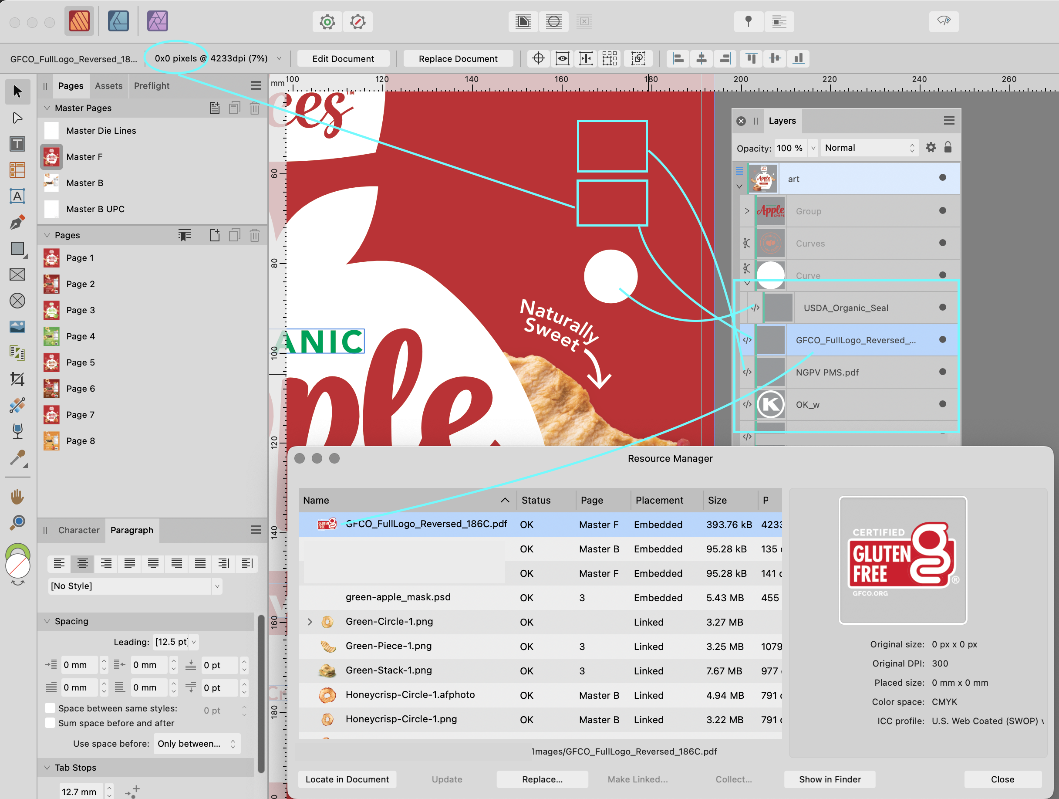Click the Zoom tool magnifier
Image resolution: width=1059 pixels, height=799 pixels.
coord(17,522)
